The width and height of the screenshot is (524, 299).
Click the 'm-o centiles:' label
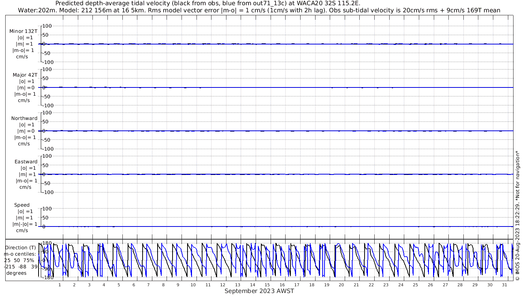19,254
